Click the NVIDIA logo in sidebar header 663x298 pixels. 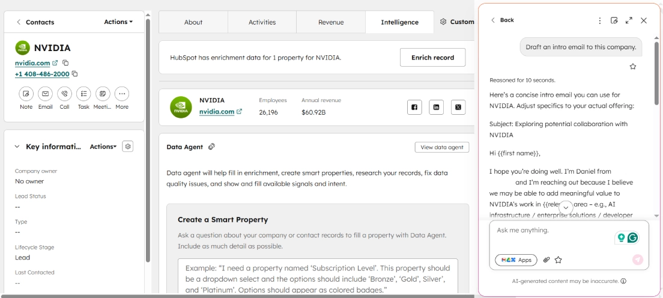22,48
